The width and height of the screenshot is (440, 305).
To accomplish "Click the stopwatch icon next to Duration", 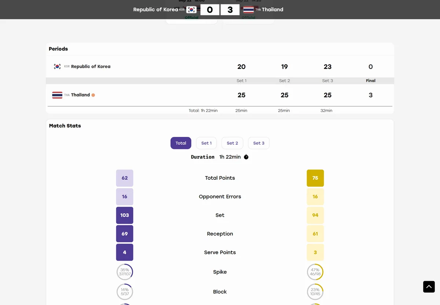I will (x=246, y=157).
